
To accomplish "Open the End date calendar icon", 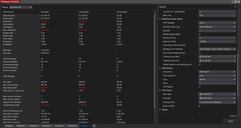I will click(x=200, y=98).
